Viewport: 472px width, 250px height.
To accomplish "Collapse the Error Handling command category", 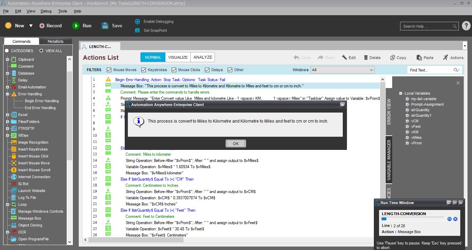I will tap(8, 94).
